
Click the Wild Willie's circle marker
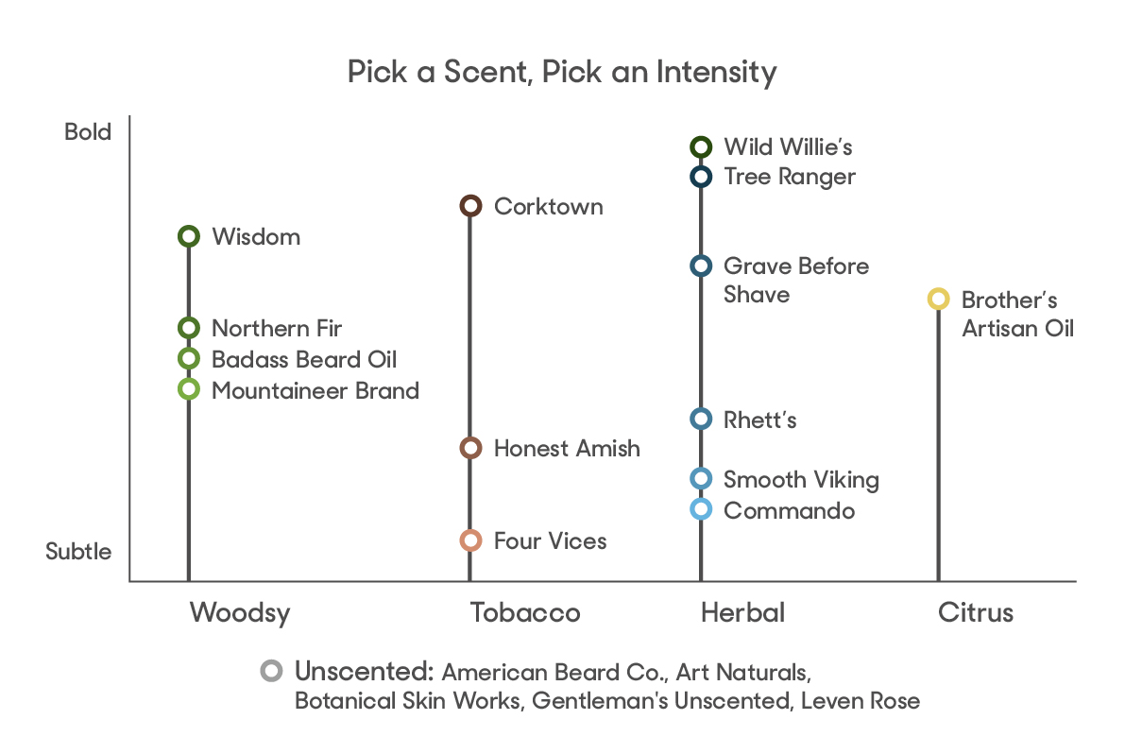click(x=701, y=147)
